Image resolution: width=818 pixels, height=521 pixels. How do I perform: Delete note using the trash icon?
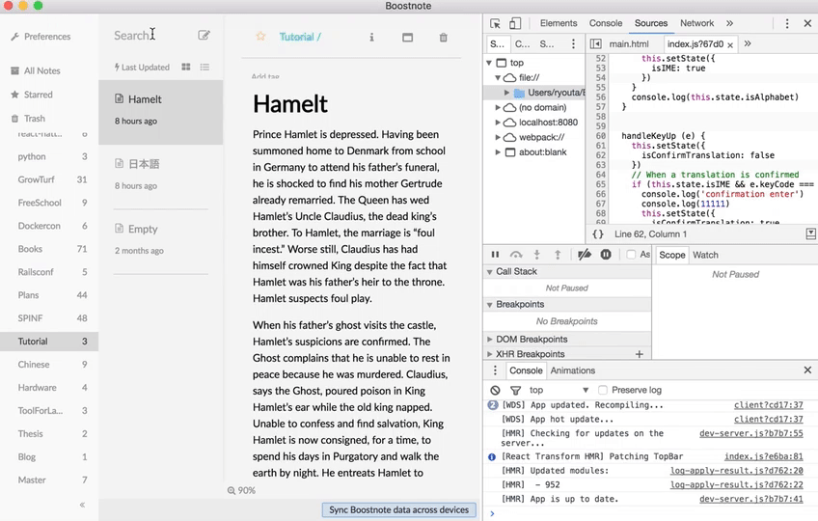tap(444, 38)
